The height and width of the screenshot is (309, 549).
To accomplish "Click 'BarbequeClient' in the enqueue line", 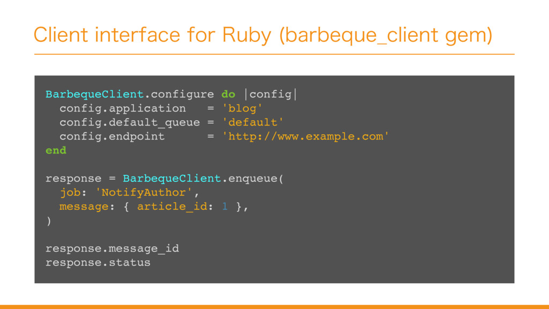I will 172,178.
